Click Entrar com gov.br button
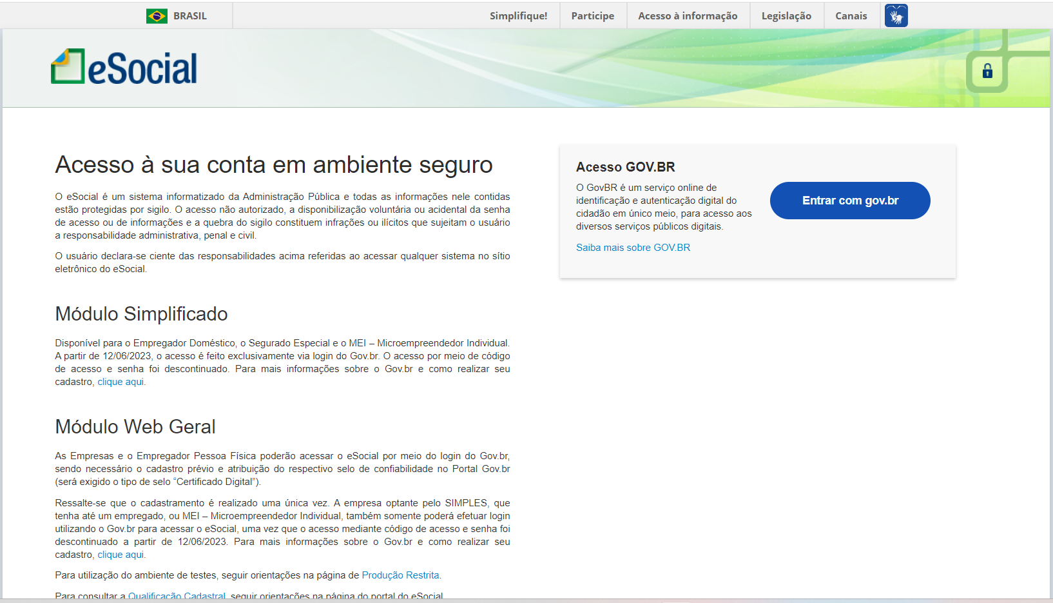The width and height of the screenshot is (1053, 603). [x=850, y=201]
